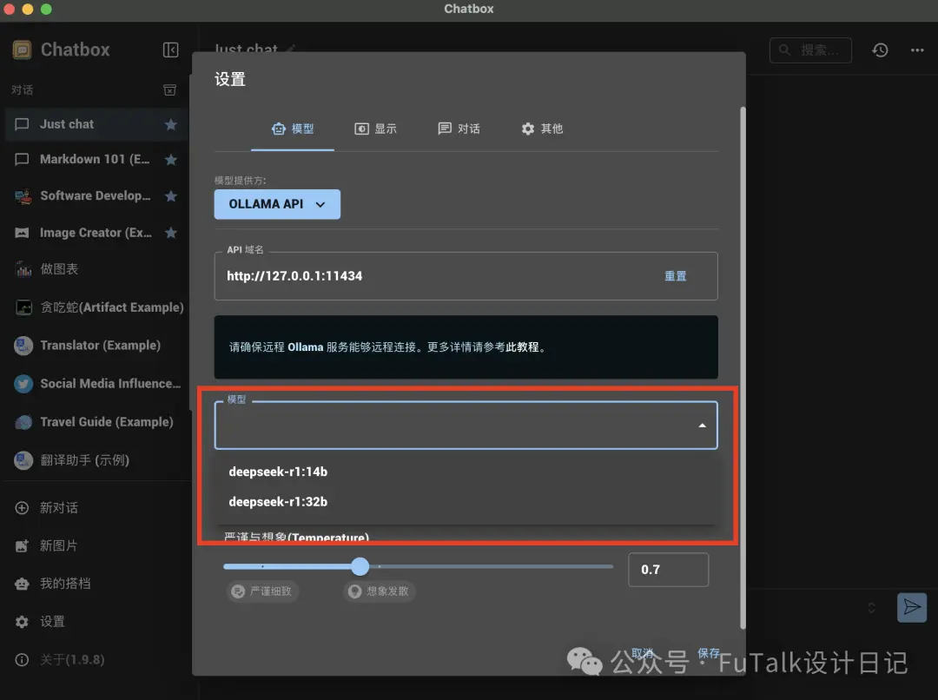Open the three-dot more options menu

coord(917,50)
